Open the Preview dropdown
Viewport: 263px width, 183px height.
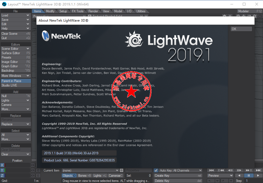point(220,175)
